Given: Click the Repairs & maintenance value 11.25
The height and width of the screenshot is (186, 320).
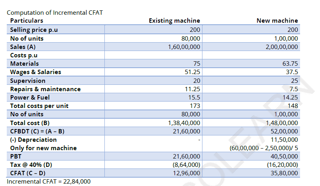Looking at the screenshot, I should pyautogui.click(x=192, y=89).
